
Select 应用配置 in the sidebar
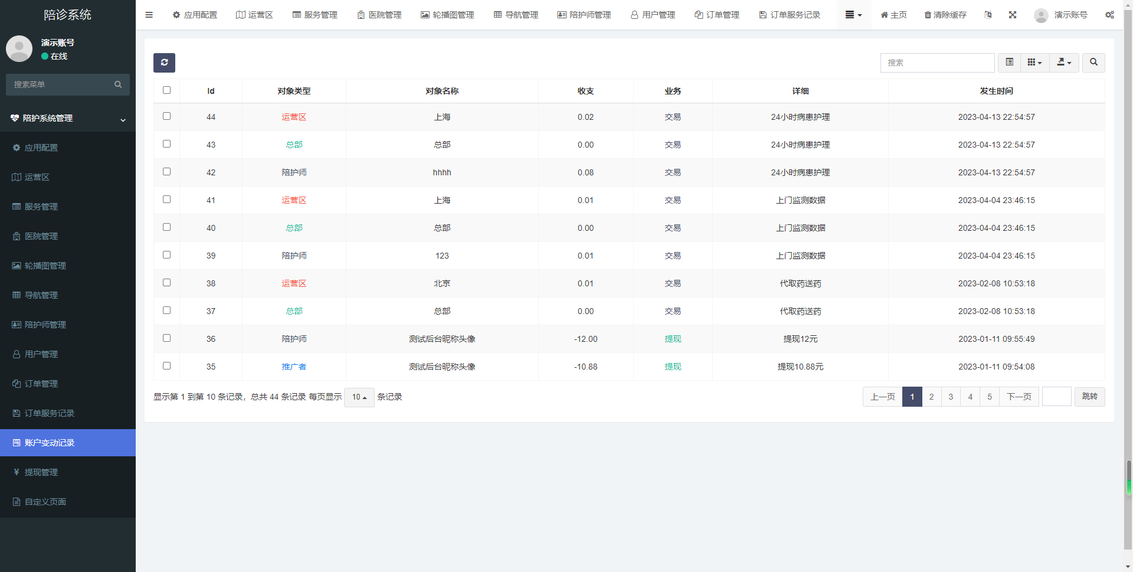(x=68, y=148)
